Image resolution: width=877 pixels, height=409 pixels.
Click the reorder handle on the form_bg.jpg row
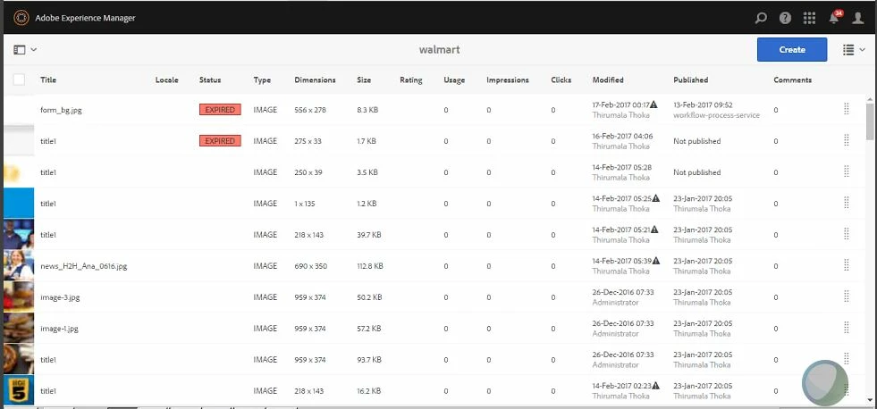click(847, 110)
